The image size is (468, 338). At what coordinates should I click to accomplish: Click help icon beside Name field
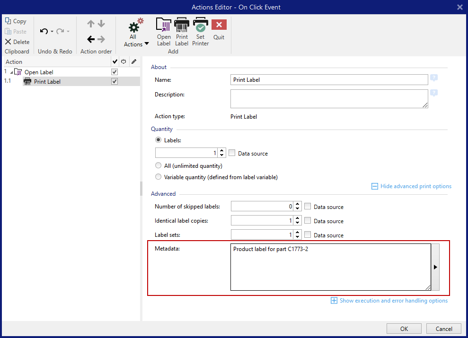point(433,78)
